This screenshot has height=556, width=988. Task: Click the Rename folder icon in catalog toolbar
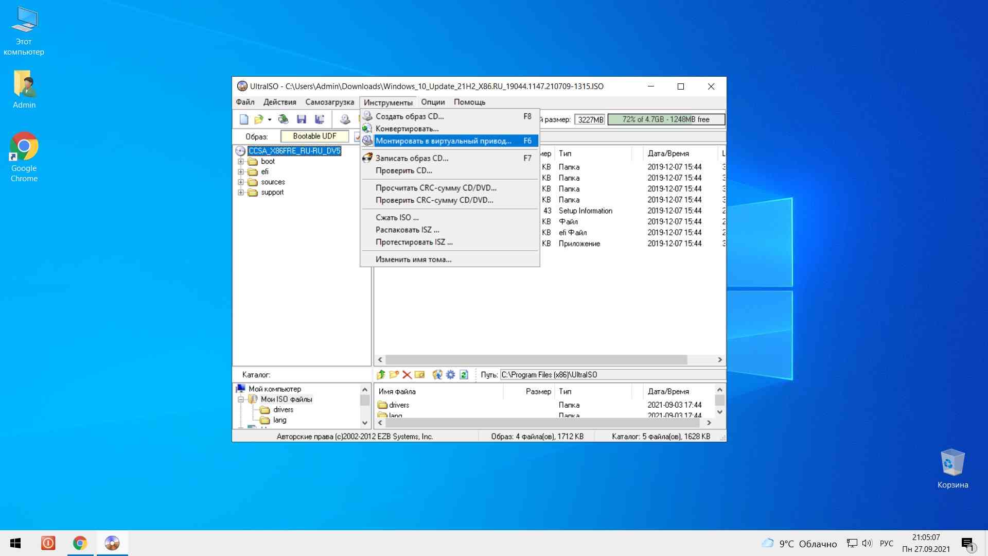coord(420,375)
